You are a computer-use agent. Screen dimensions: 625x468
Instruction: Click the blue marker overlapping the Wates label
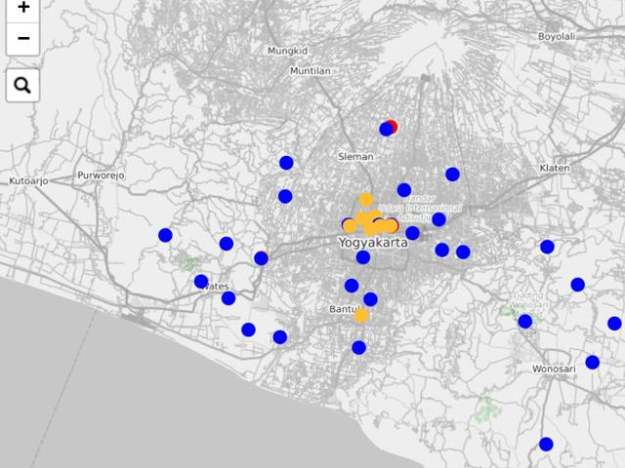coord(201,282)
